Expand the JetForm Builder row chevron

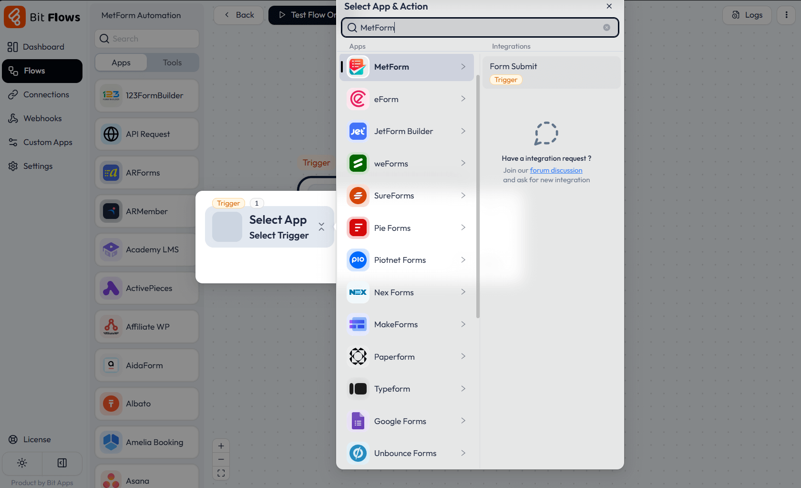463,131
